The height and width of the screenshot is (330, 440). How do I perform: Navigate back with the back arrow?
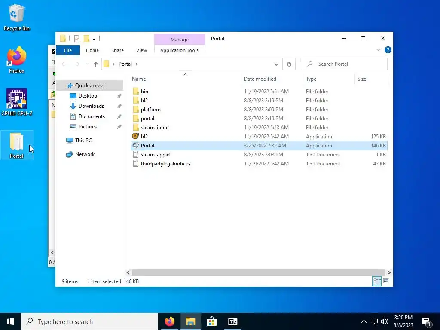click(x=64, y=64)
